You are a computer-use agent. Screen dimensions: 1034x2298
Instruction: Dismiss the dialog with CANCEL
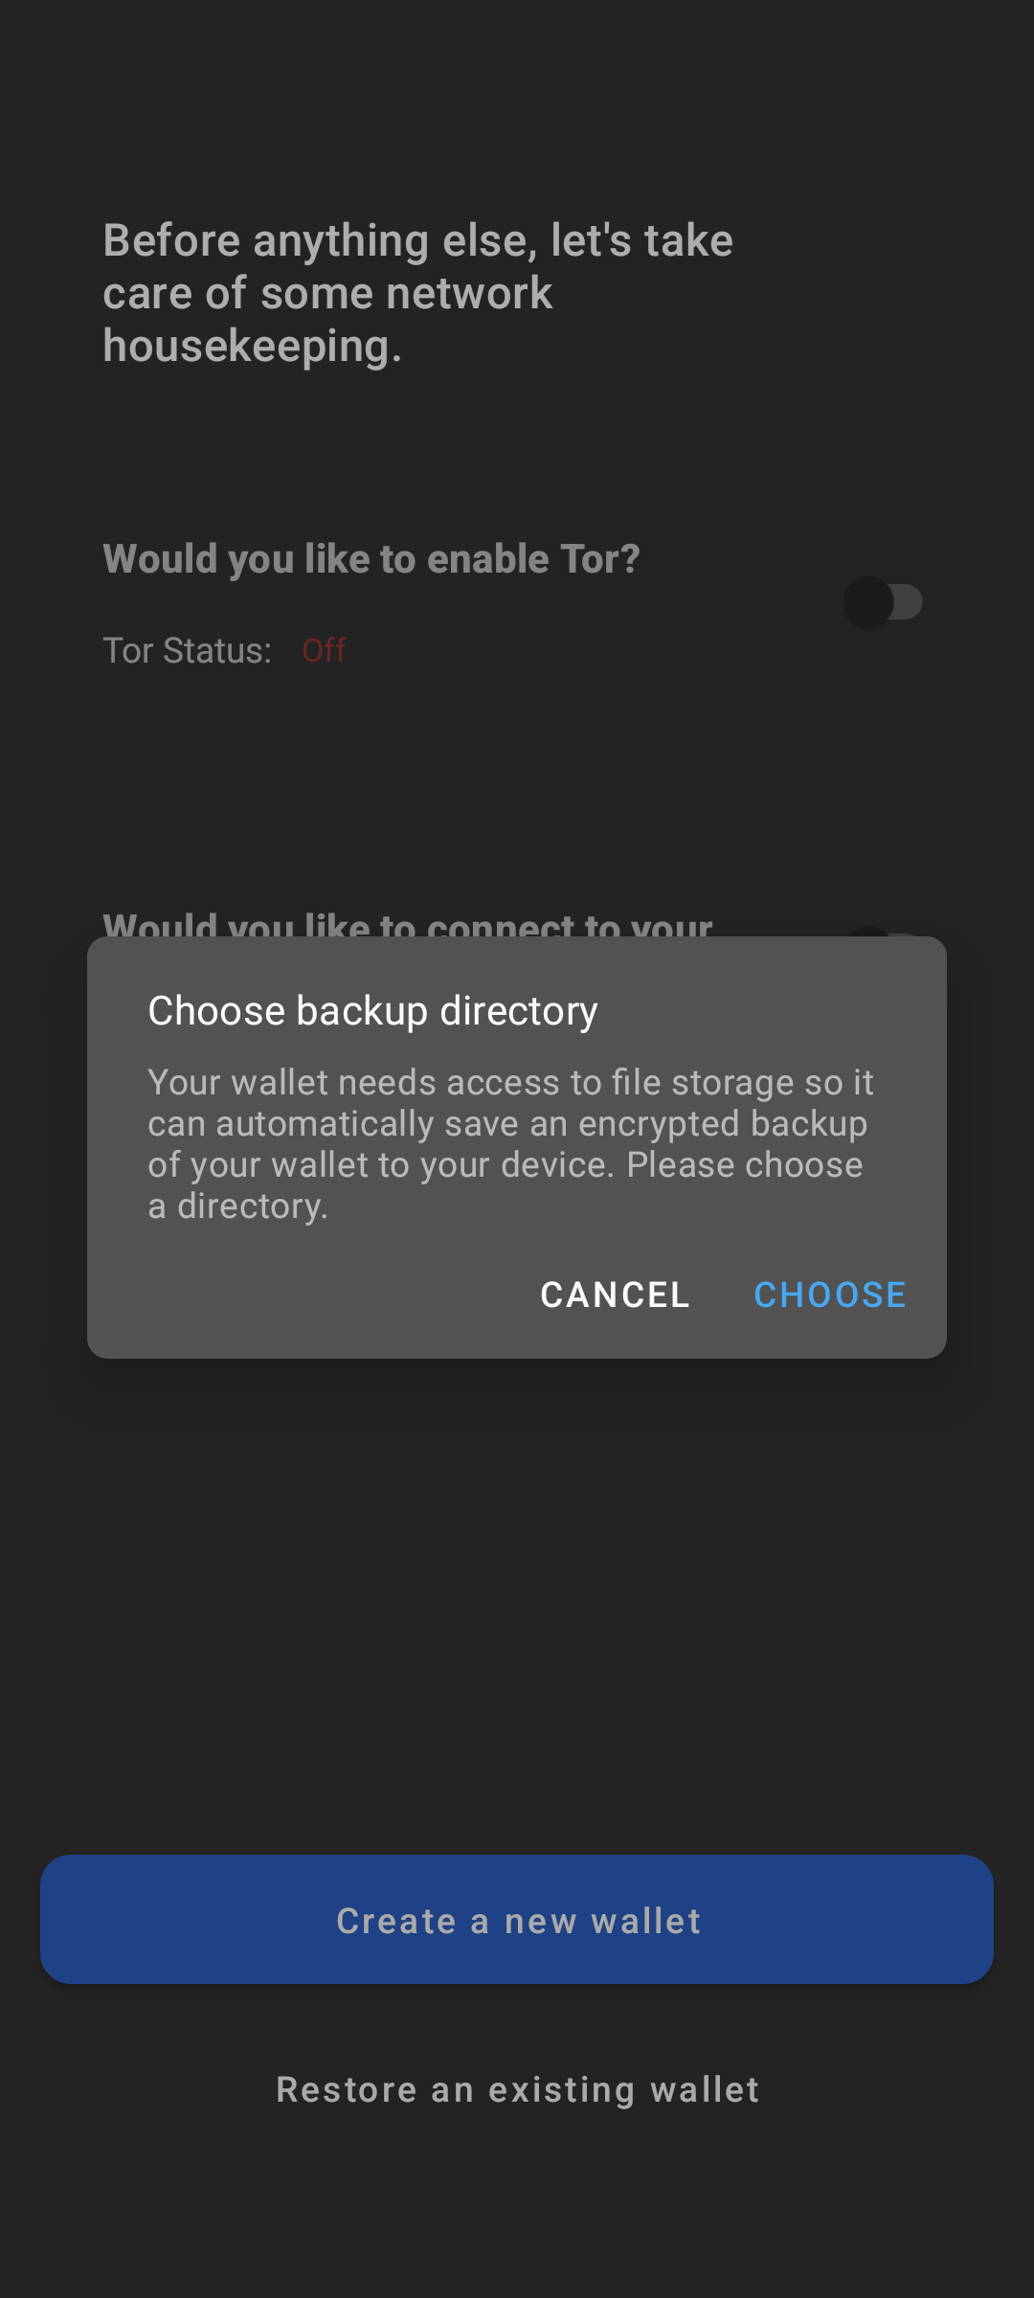tap(615, 1295)
